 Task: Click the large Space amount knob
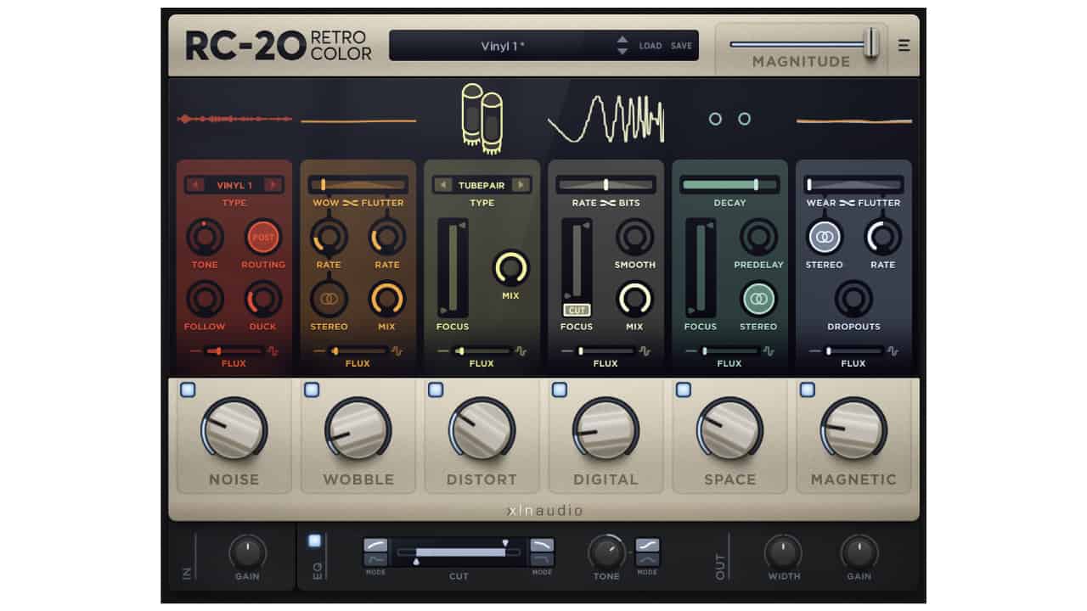729,429
